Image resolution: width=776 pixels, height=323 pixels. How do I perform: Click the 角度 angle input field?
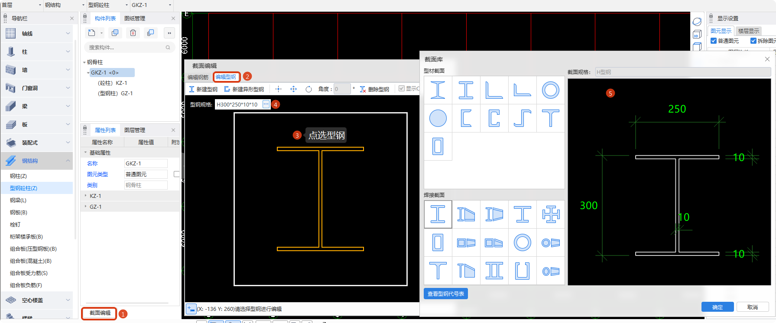click(x=342, y=89)
